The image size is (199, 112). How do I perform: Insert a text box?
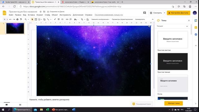[36, 19]
